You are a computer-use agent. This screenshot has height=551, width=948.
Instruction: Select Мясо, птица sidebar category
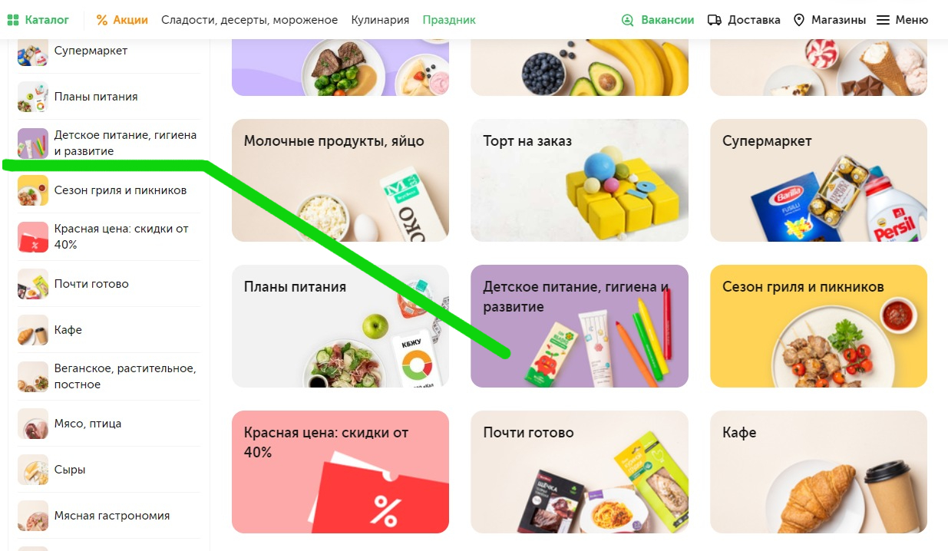point(108,424)
